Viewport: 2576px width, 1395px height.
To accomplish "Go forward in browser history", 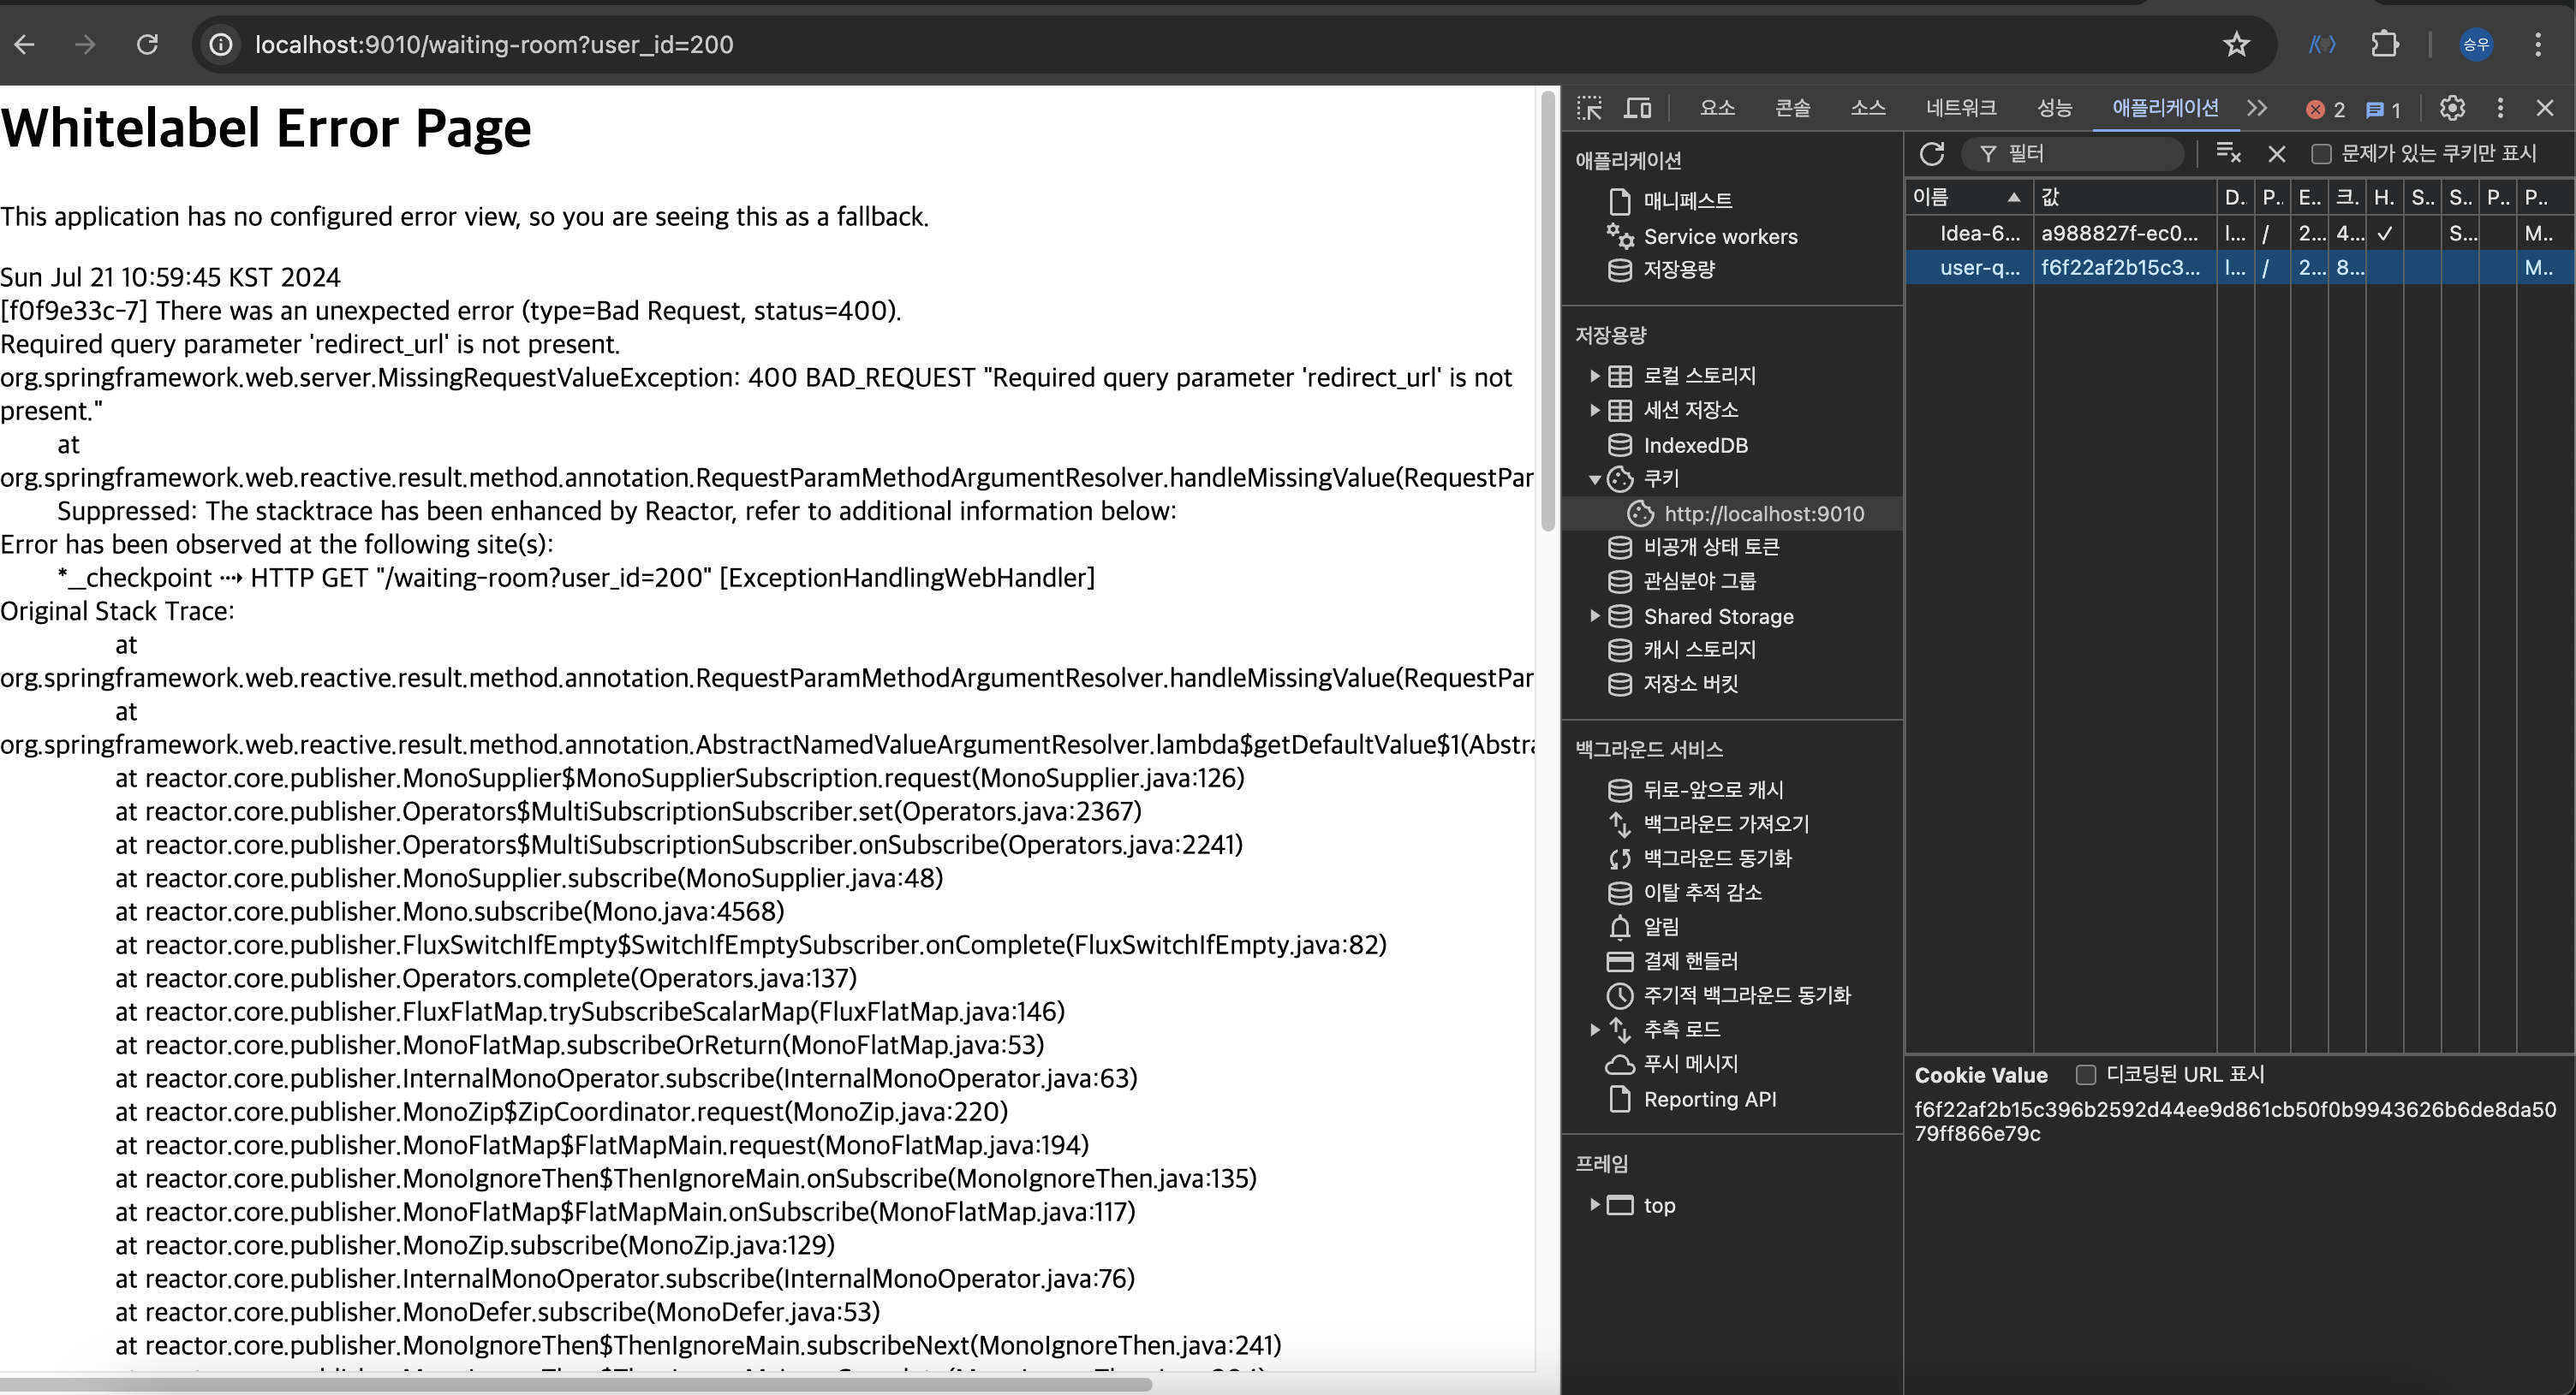I will pos(86,44).
